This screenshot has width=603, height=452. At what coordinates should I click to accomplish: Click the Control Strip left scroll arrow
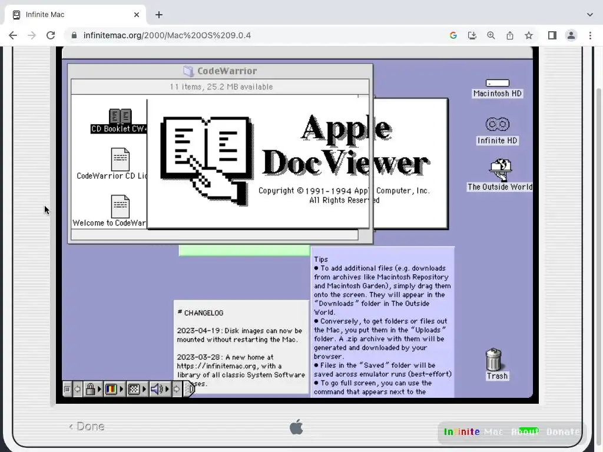click(x=77, y=390)
